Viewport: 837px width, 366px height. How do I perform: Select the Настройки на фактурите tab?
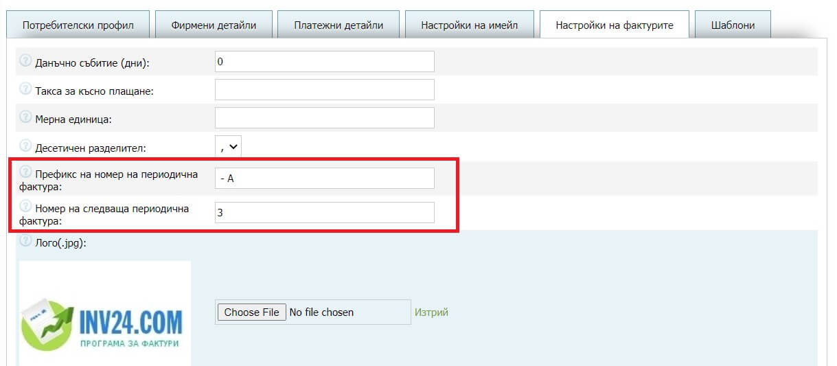coord(614,25)
